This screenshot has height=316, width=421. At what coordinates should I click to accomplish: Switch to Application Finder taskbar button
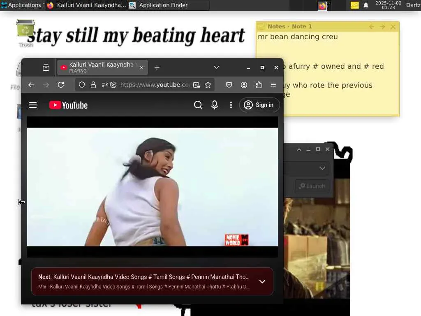click(x=168, y=5)
